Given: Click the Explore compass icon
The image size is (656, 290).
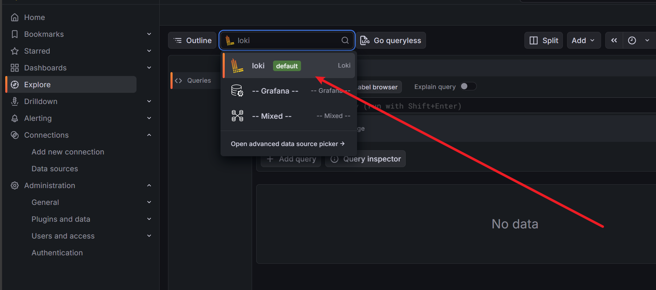Looking at the screenshot, I should pyautogui.click(x=15, y=84).
